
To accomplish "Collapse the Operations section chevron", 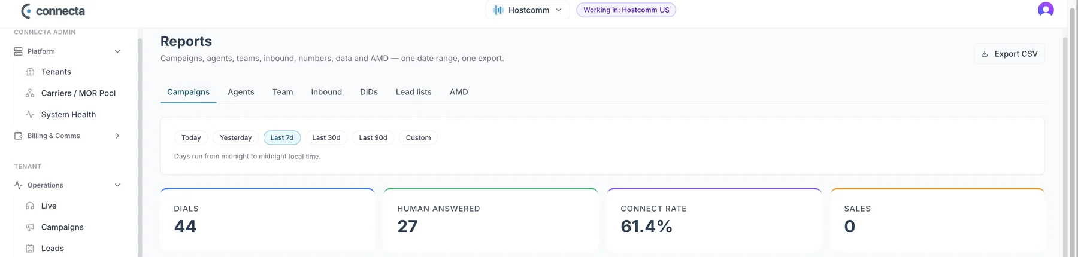I will tap(117, 185).
